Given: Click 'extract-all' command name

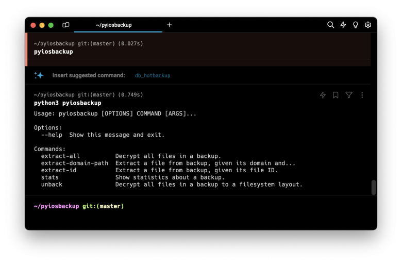Looking at the screenshot, I should [60, 156].
